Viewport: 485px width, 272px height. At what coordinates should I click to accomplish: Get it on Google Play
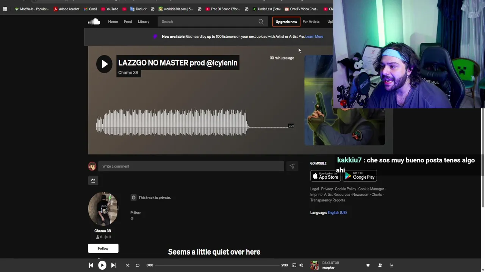tap(360, 176)
